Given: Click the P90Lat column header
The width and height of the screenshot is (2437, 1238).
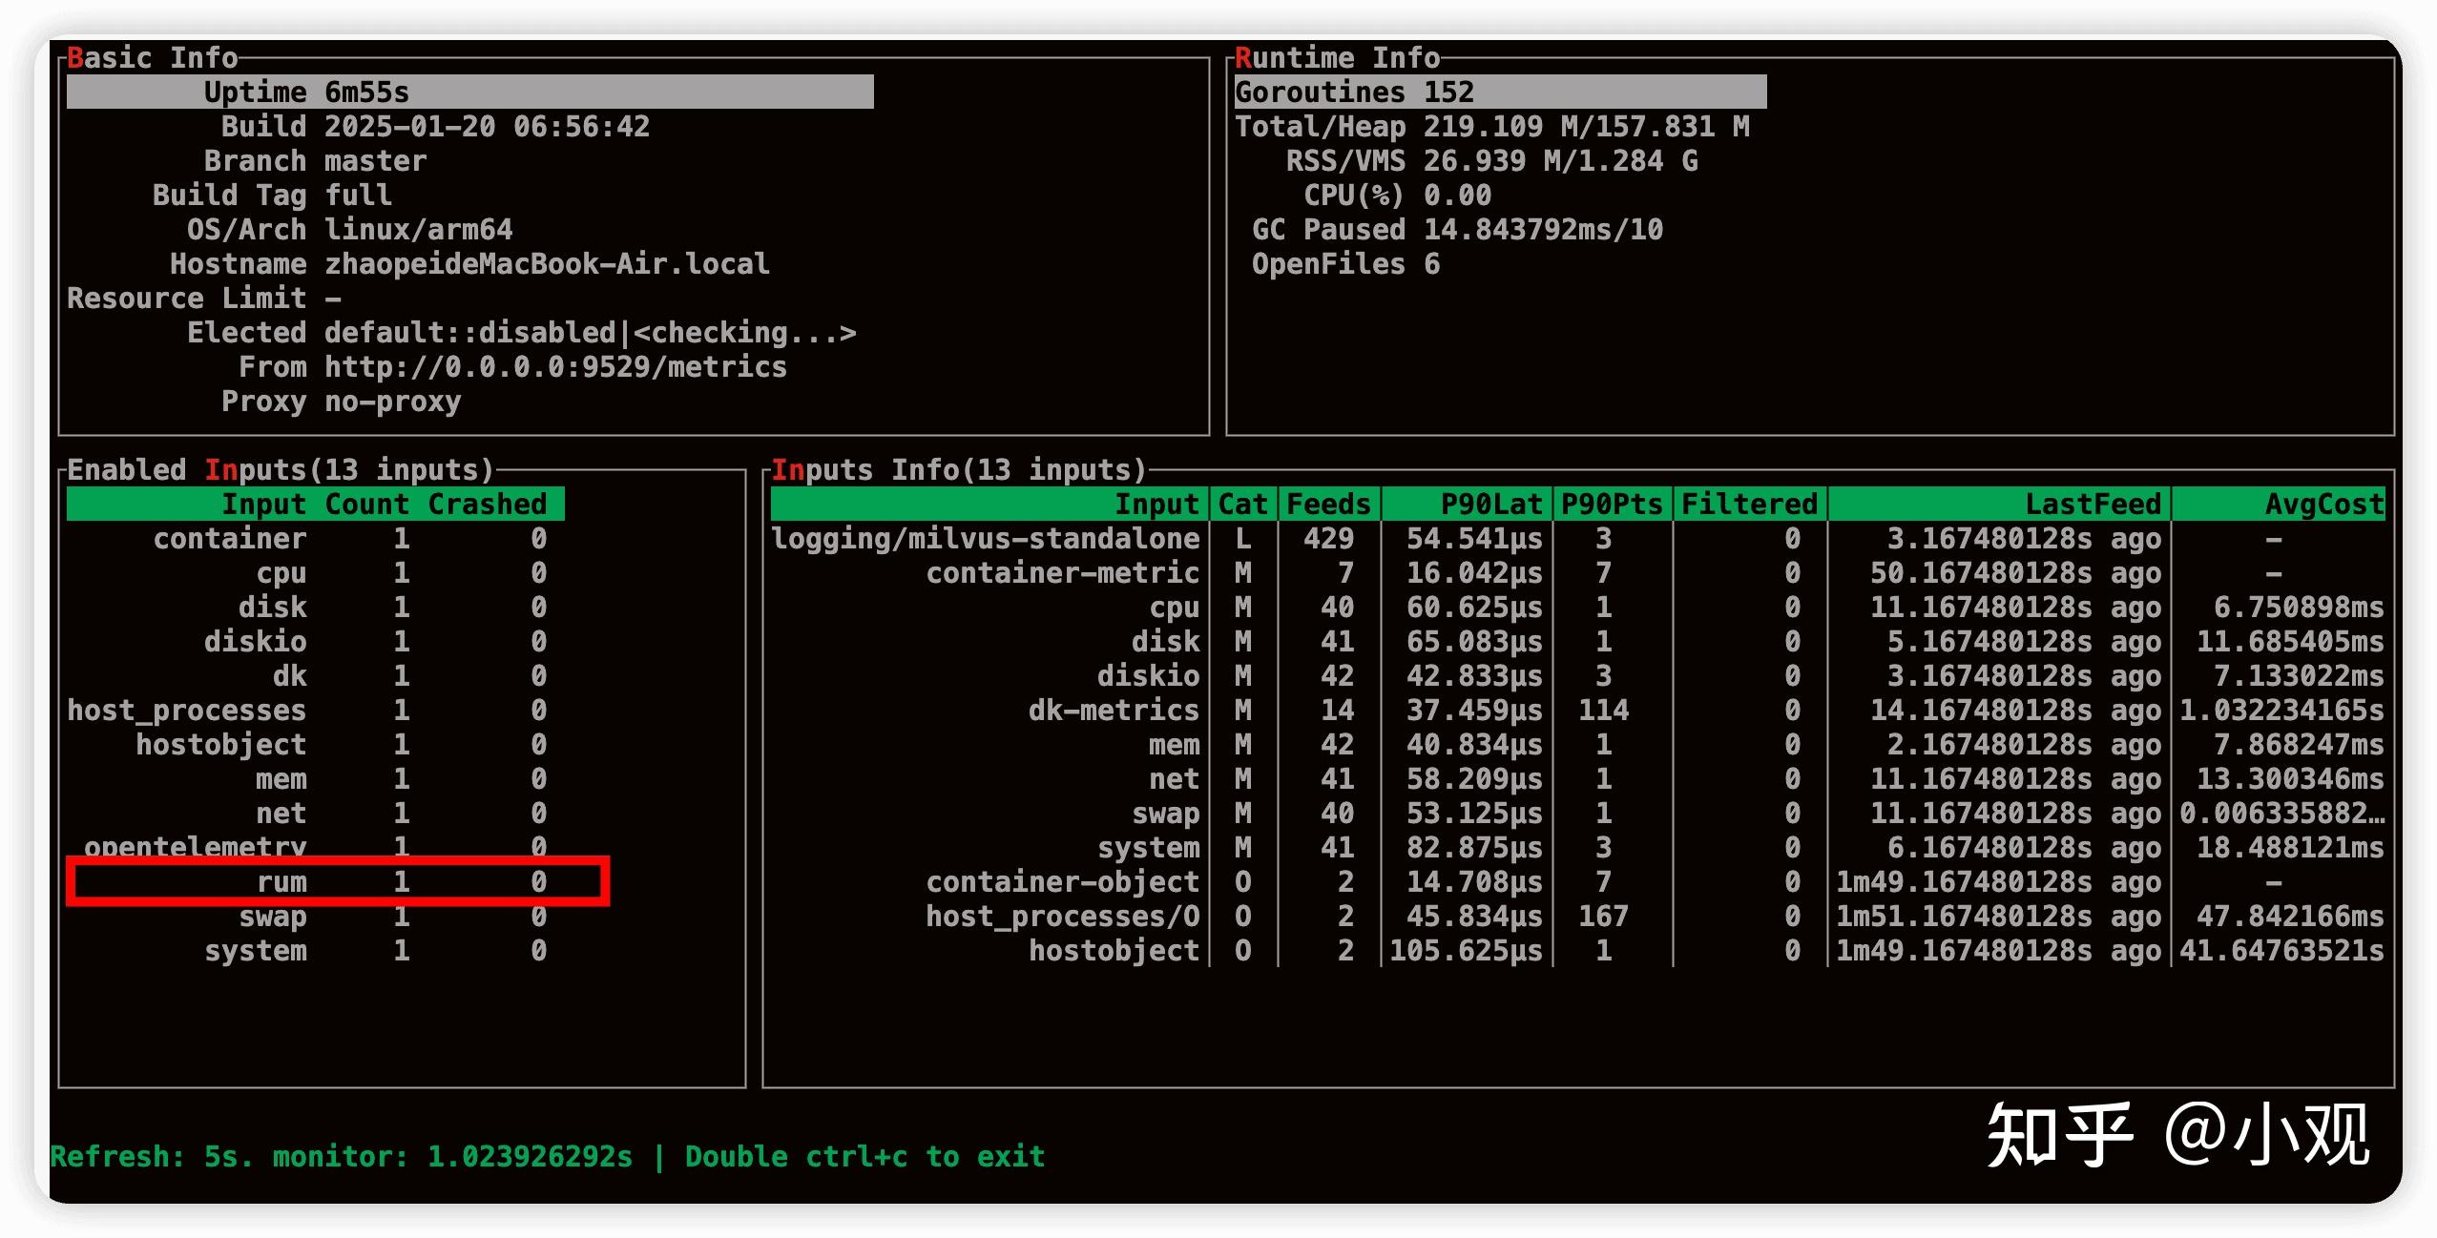Looking at the screenshot, I should point(1490,505).
